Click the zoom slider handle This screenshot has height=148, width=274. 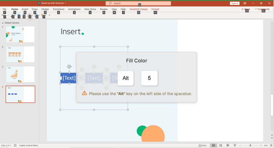[250, 146]
